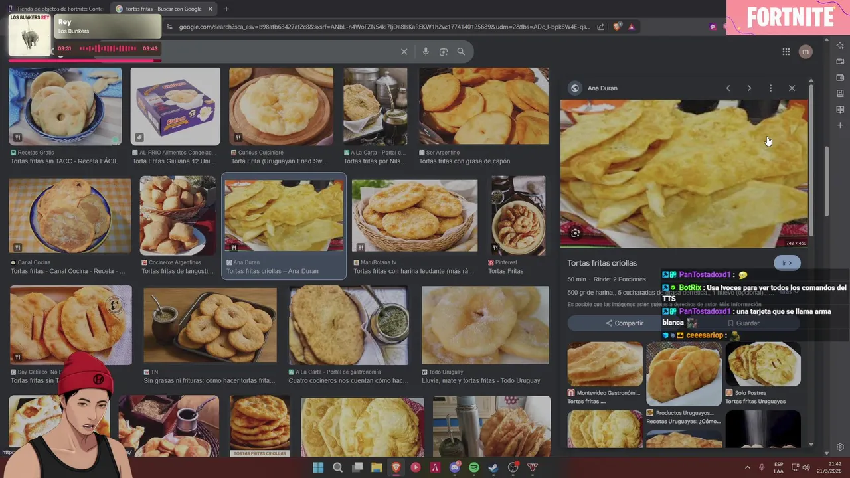Add a new item to Brave sidebar
The height and width of the screenshot is (478, 850).
pyautogui.click(x=840, y=125)
